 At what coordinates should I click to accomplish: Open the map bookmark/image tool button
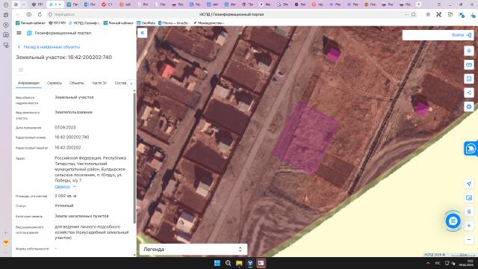click(469, 78)
